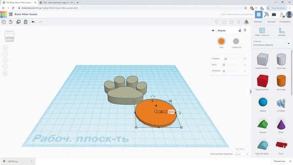Viewport: 293px width, 165px height.
Task: Switch to the second browser tab
Action: [56, 3]
